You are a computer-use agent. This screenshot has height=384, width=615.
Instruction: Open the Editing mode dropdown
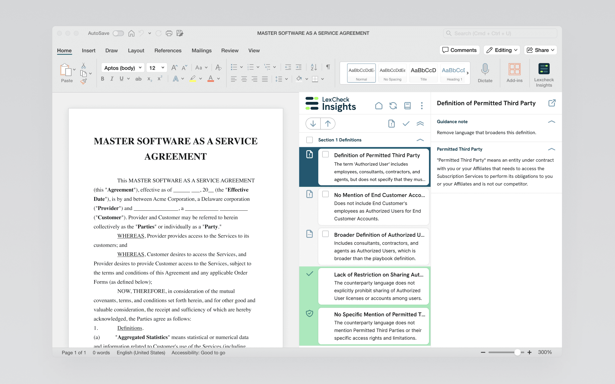pyautogui.click(x=502, y=50)
